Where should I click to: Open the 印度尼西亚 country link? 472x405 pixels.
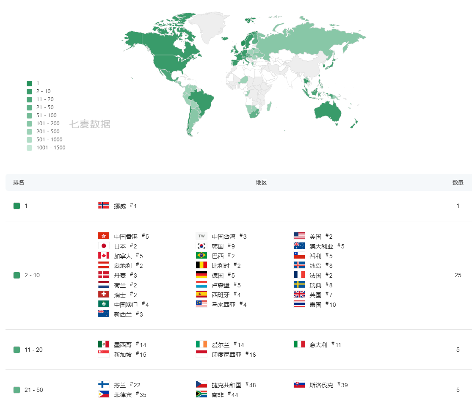coord(226,355)
